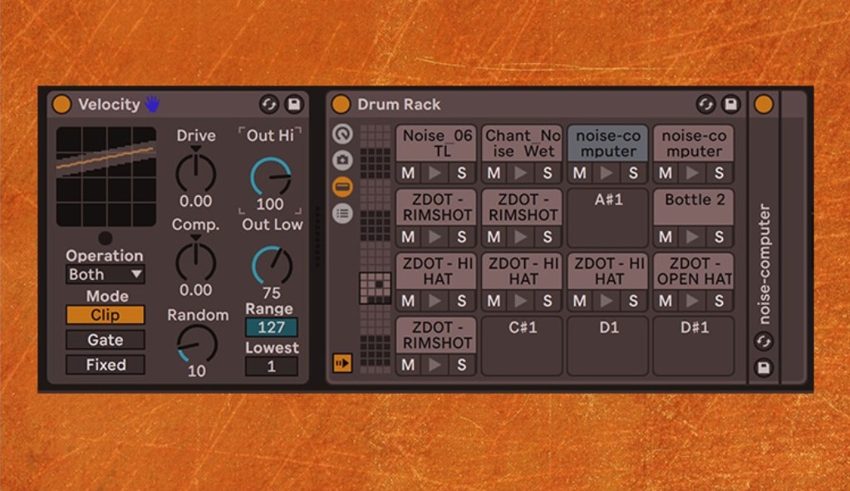This screenshot has width=850, height=491.
Task: Solo the Bottle 2 pad
Action: click(720, 238)
